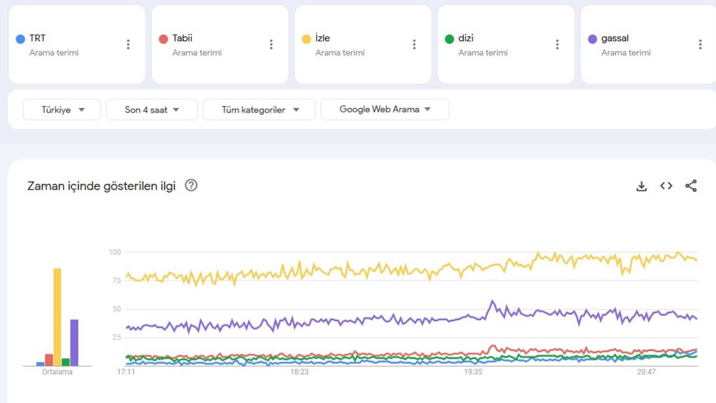Open the Türkiye region dropdown
Image resolution: width=716 pixels, height=403 pixels.
62,110
